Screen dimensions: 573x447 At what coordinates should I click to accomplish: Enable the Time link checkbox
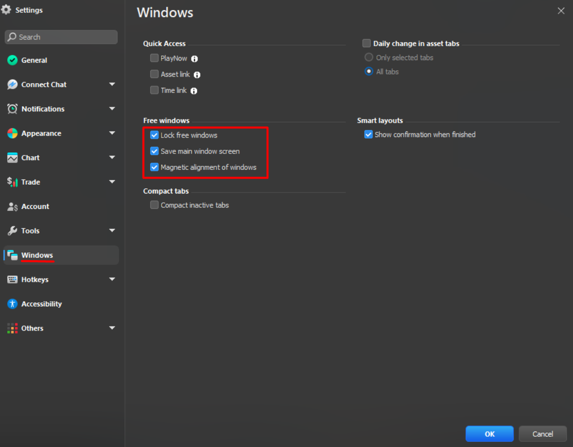point(154,90)
